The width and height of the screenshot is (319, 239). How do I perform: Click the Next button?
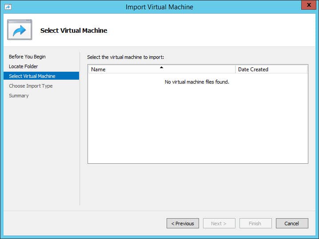pos(219,224)
